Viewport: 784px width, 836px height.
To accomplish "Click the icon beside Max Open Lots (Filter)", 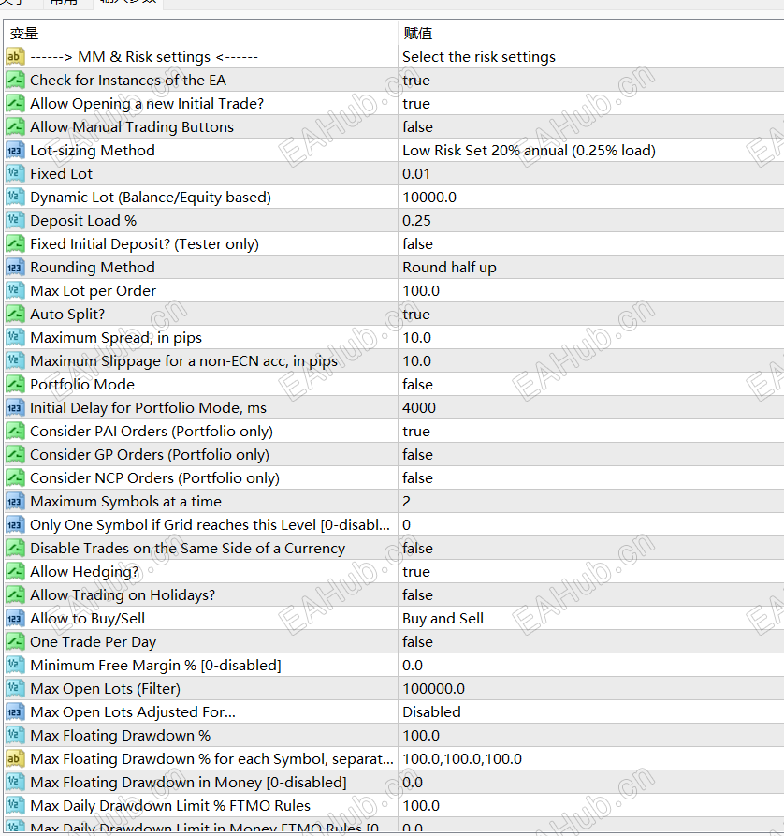I will [15, 688].
